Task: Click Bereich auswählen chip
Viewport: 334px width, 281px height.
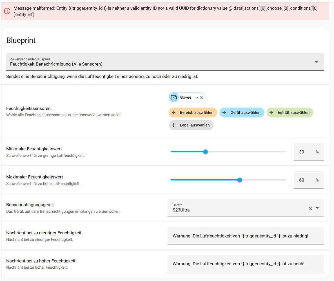Action: click(193, 113)
